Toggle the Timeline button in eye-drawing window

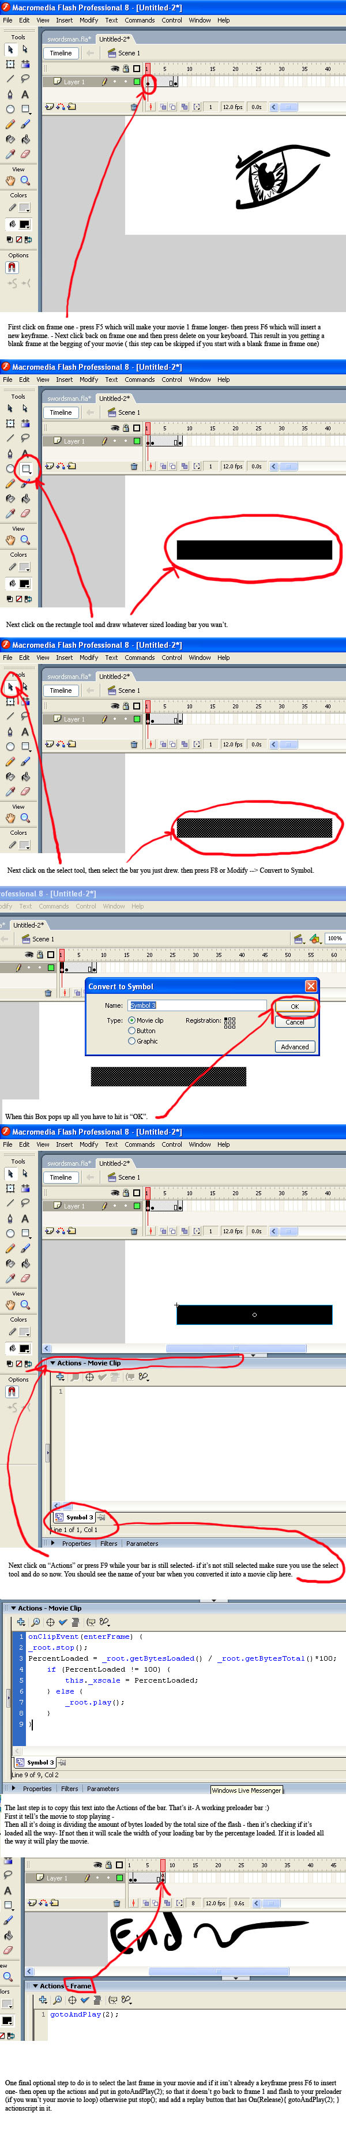click(61, 54)
